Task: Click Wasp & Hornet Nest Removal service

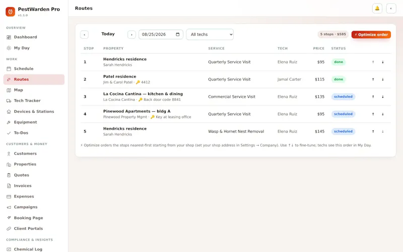Action: (236, 132)
